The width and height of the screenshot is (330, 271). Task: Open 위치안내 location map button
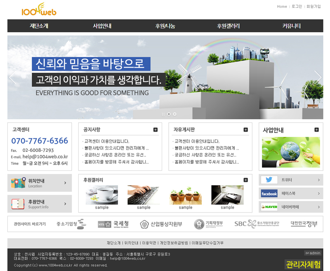[x=40, y=183]
